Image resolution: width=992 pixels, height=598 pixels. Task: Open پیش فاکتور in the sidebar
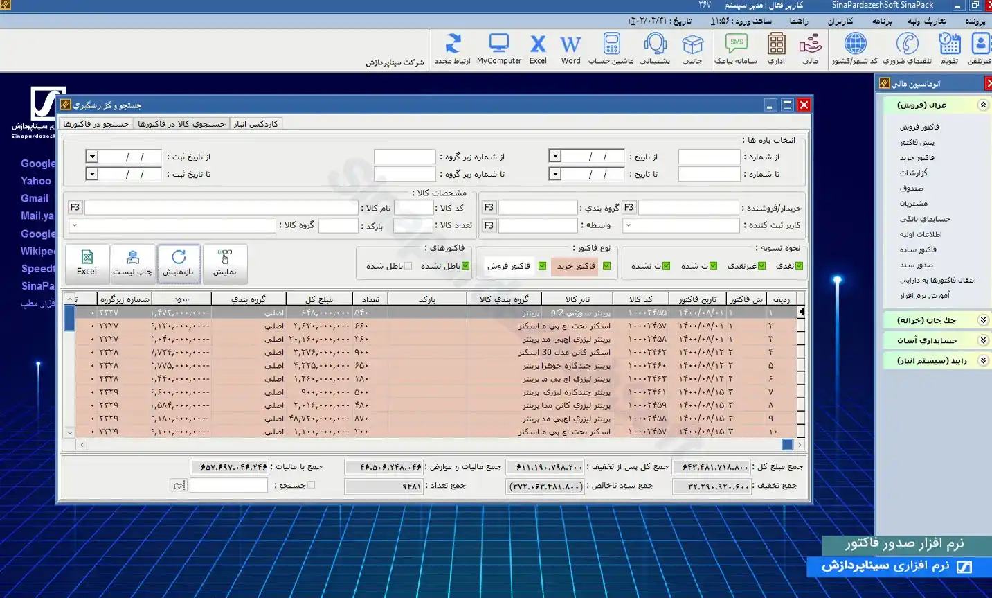pyautogui.click(x=917, y=143)
